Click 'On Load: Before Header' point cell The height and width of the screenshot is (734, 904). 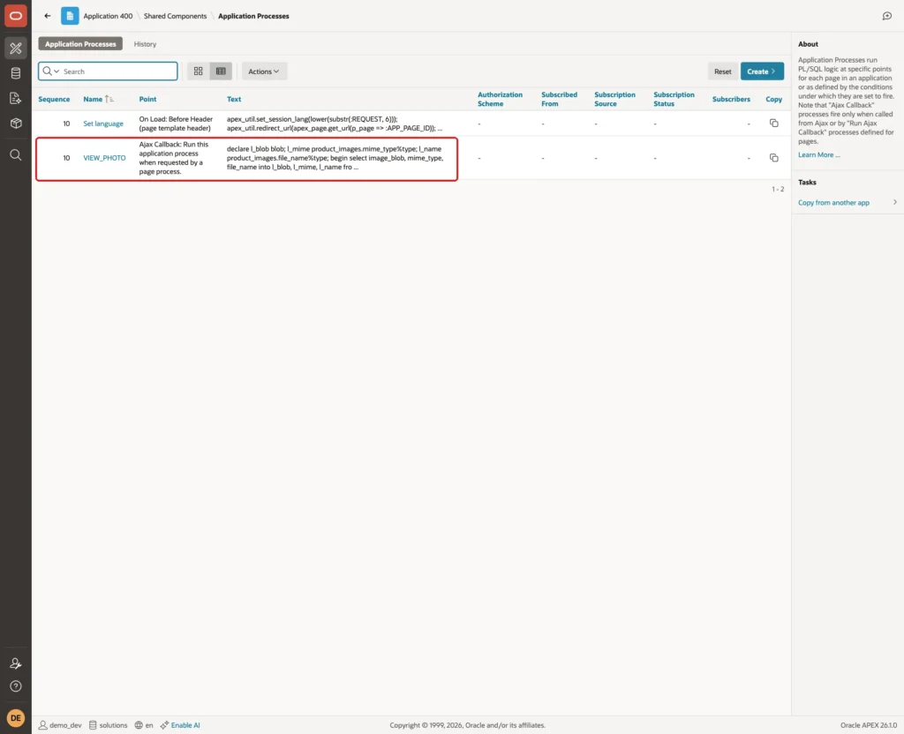(176, 124)
